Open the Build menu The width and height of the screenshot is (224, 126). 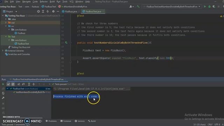pos(52,1)
